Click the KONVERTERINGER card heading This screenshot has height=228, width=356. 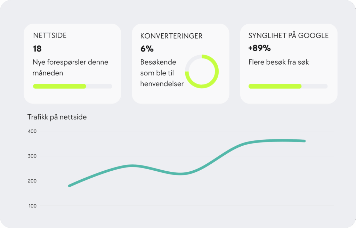[171, 36]
